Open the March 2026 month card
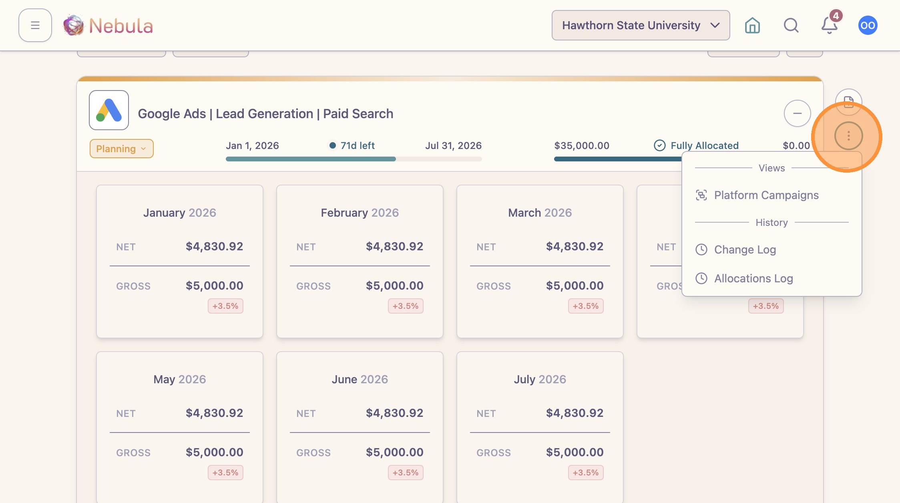This screenshot has height=503, width=900. 540,262
